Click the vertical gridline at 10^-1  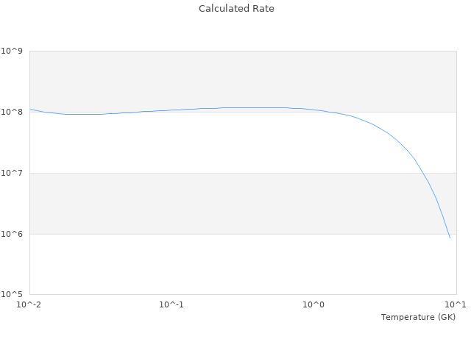point(171,206)
